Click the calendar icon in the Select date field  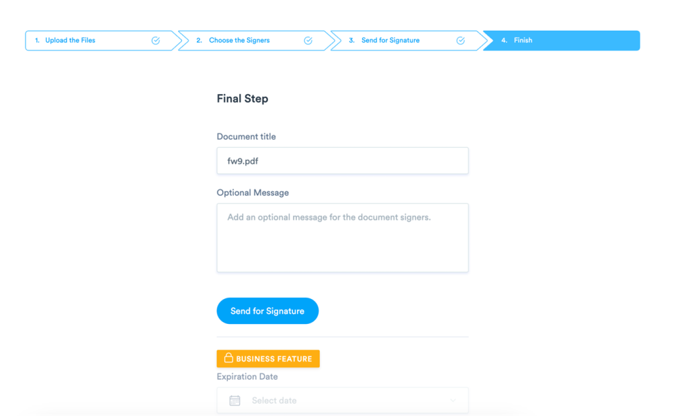234,400
